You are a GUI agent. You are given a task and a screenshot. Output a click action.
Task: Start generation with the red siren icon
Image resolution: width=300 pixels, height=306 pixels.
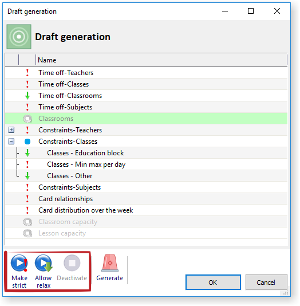click(110, 263)
